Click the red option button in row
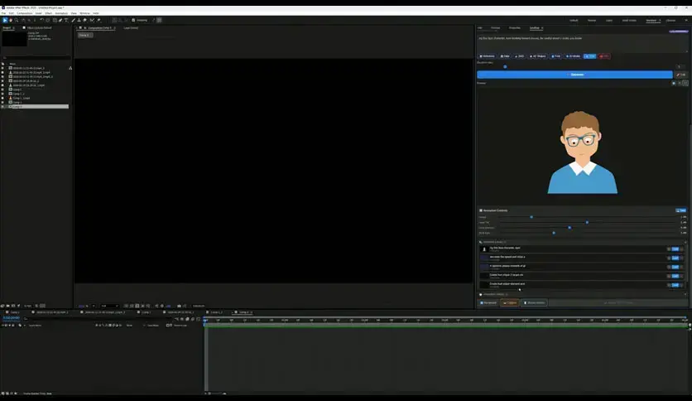The image size is (692, 401). (604, 56)
